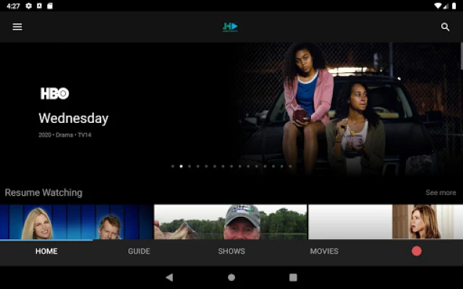Click See more for Resume Watching
The width and height of the screenshot is (463, 289).
[441, 193]
